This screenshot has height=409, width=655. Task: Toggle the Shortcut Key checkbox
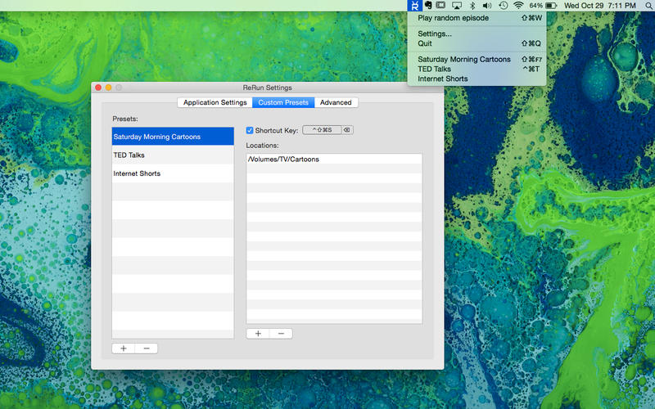click(250, 130)
